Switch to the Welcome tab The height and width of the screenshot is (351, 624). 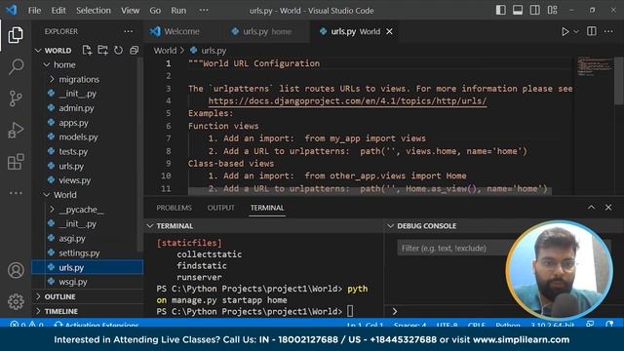tap(181, 31)
